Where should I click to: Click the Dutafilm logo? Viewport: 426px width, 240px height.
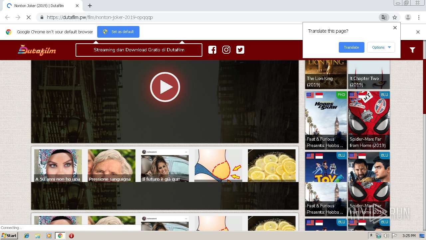37,50
